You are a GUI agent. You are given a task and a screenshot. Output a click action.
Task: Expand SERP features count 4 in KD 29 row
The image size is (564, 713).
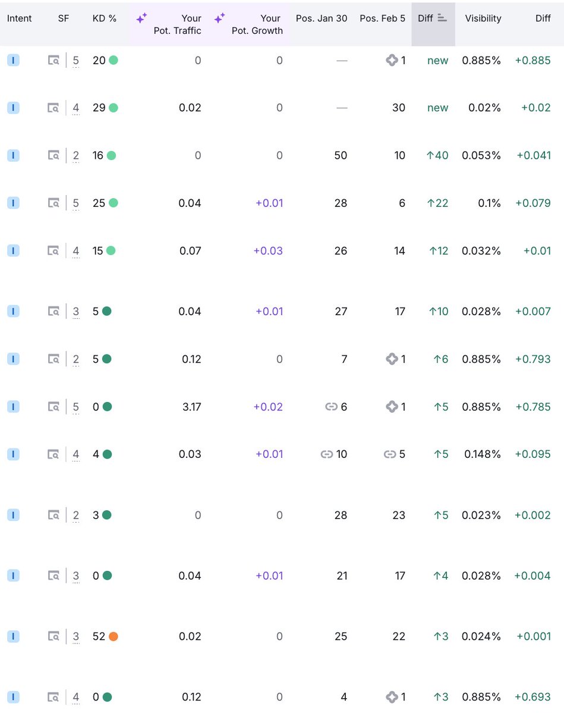(76, 108)
